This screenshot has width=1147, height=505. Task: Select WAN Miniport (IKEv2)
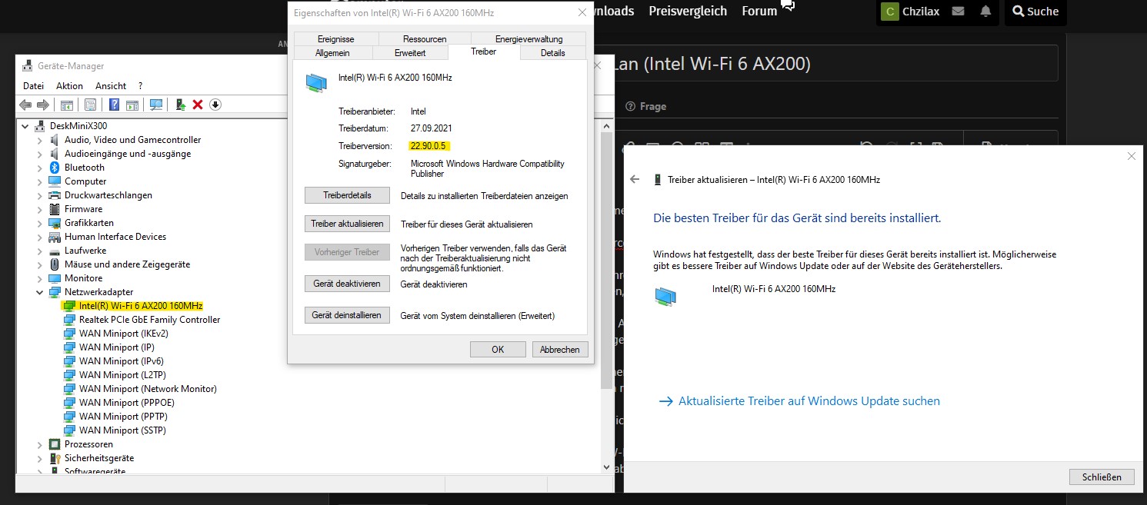[123, 334]
